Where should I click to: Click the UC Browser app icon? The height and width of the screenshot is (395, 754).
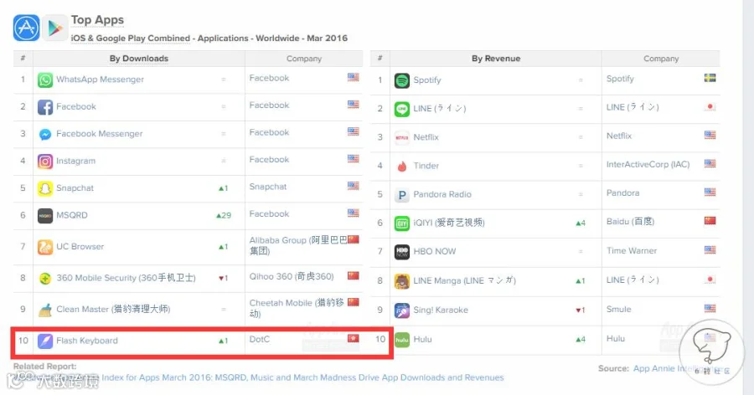pos(45,247)
